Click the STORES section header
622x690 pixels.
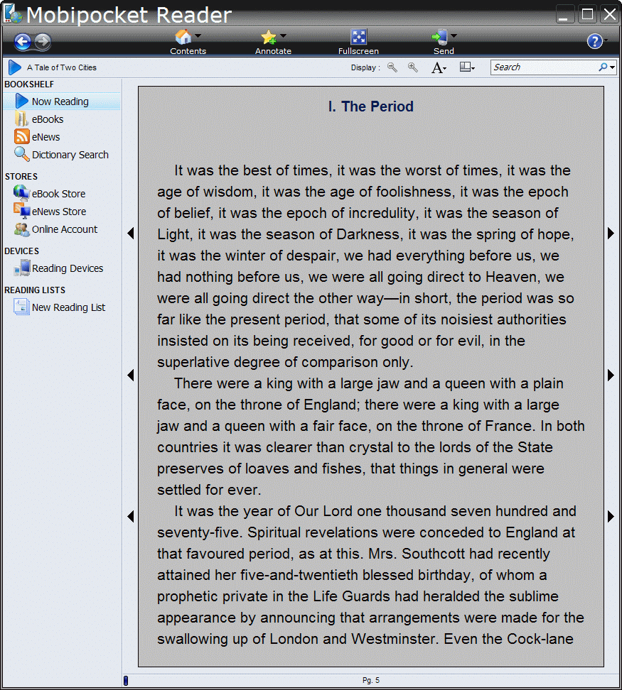[x=21, y=177]
